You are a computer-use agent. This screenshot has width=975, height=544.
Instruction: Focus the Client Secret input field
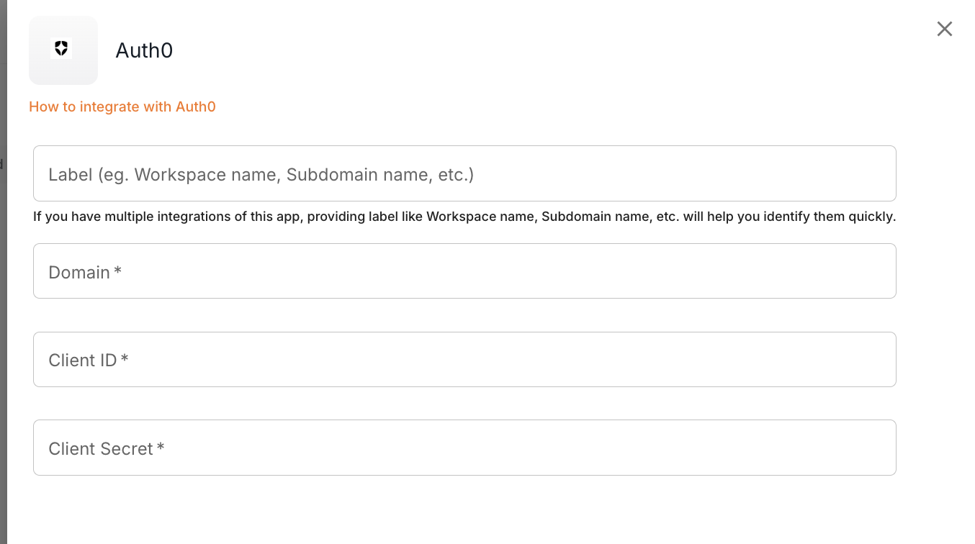(464, 448)
